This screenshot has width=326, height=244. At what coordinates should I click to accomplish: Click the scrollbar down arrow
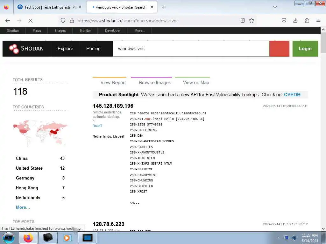(323, 228)
